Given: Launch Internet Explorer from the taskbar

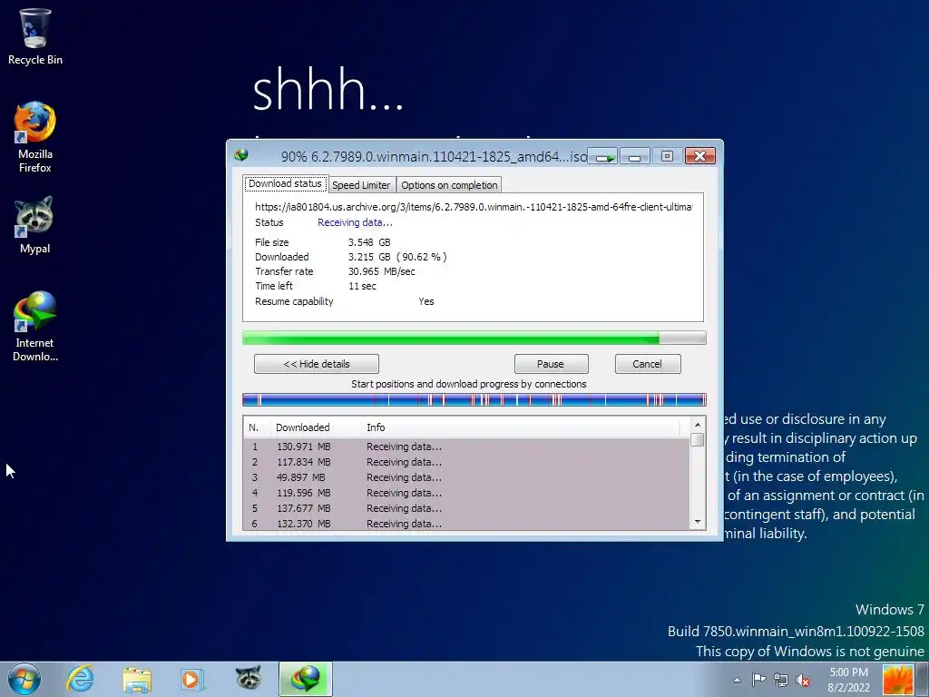Looking at the screenshot, I should (x=80, y=679).
